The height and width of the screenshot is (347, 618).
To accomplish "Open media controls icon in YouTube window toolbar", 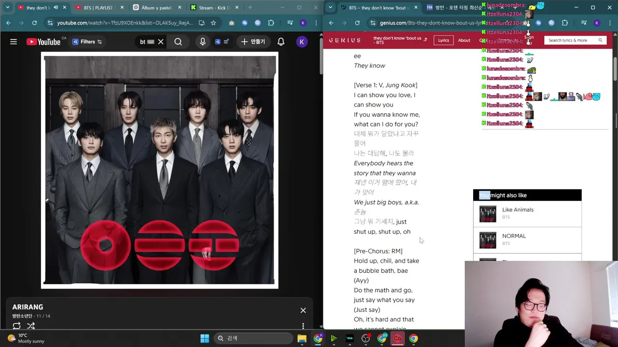I will coord(290,23).
